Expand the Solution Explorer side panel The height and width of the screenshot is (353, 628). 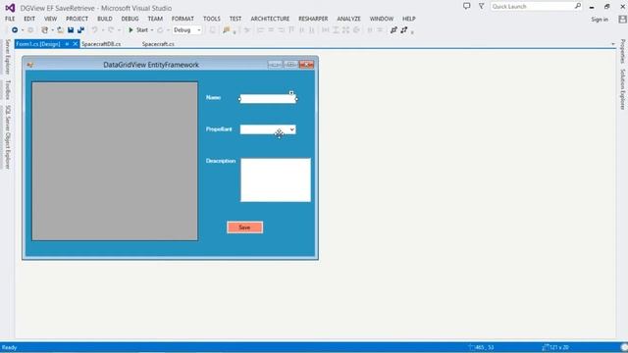622,89
